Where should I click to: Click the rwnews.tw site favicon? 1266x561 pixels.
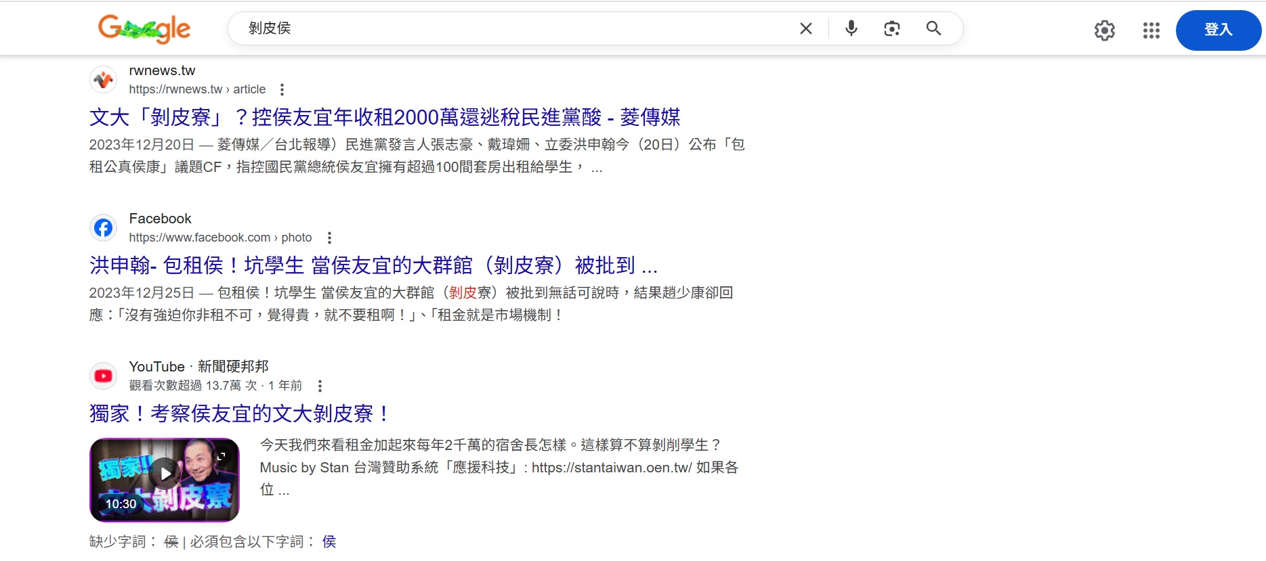(x=103, y=80)
